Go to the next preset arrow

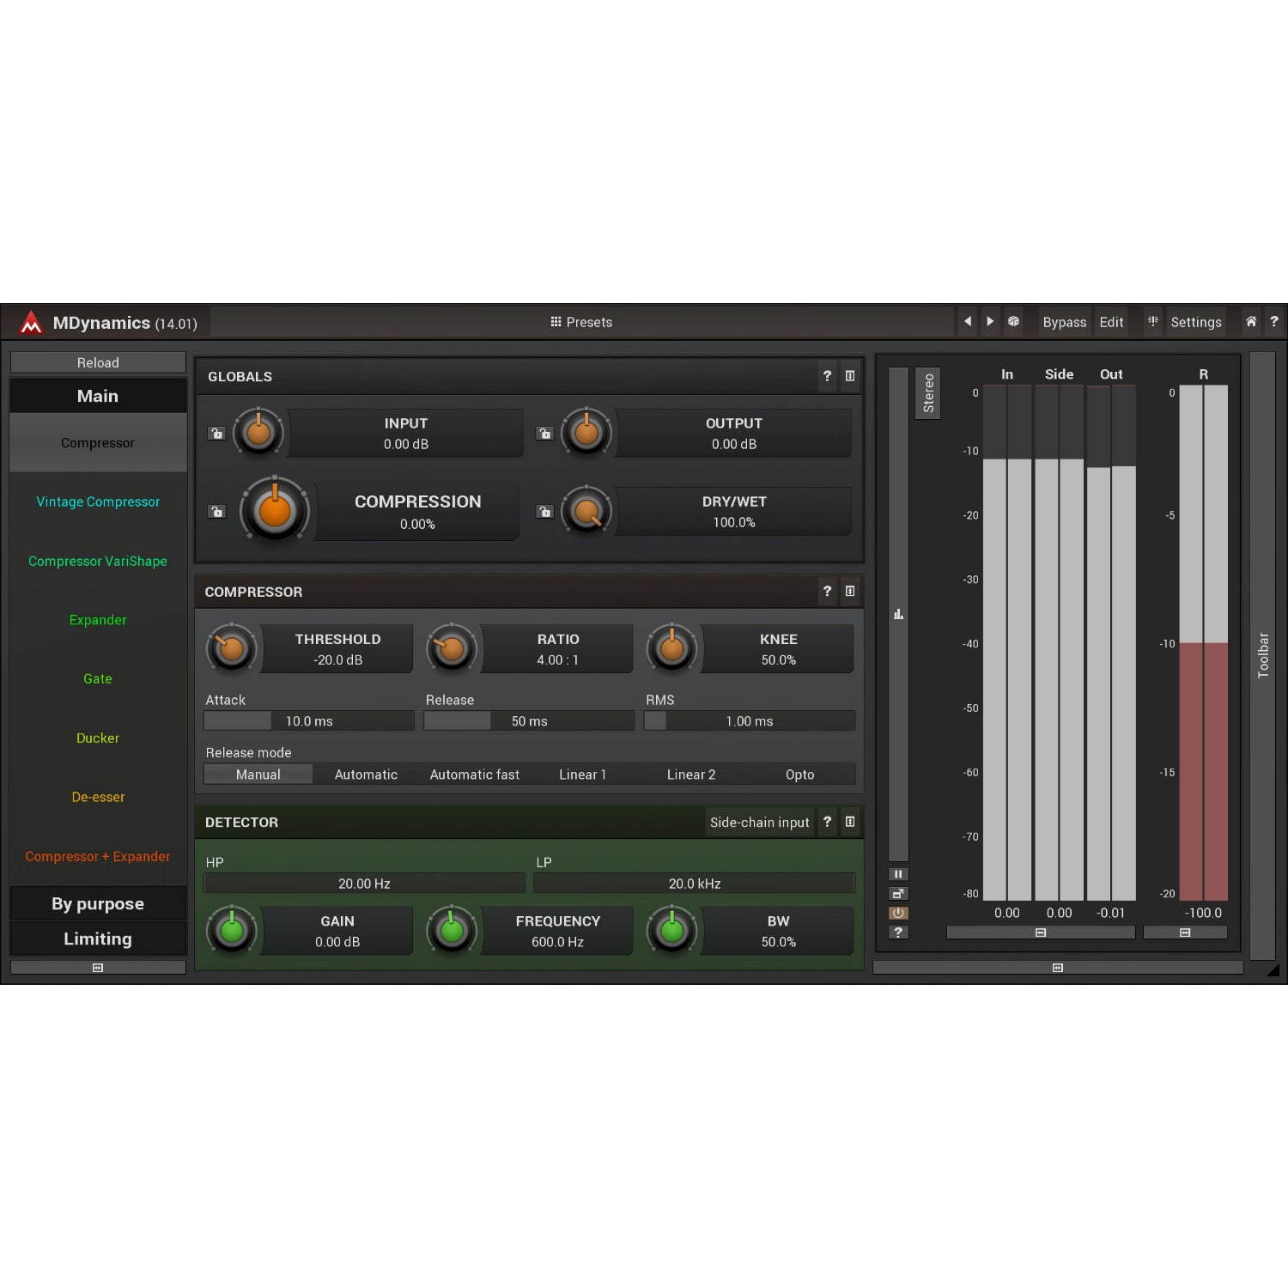coord(990,321)
